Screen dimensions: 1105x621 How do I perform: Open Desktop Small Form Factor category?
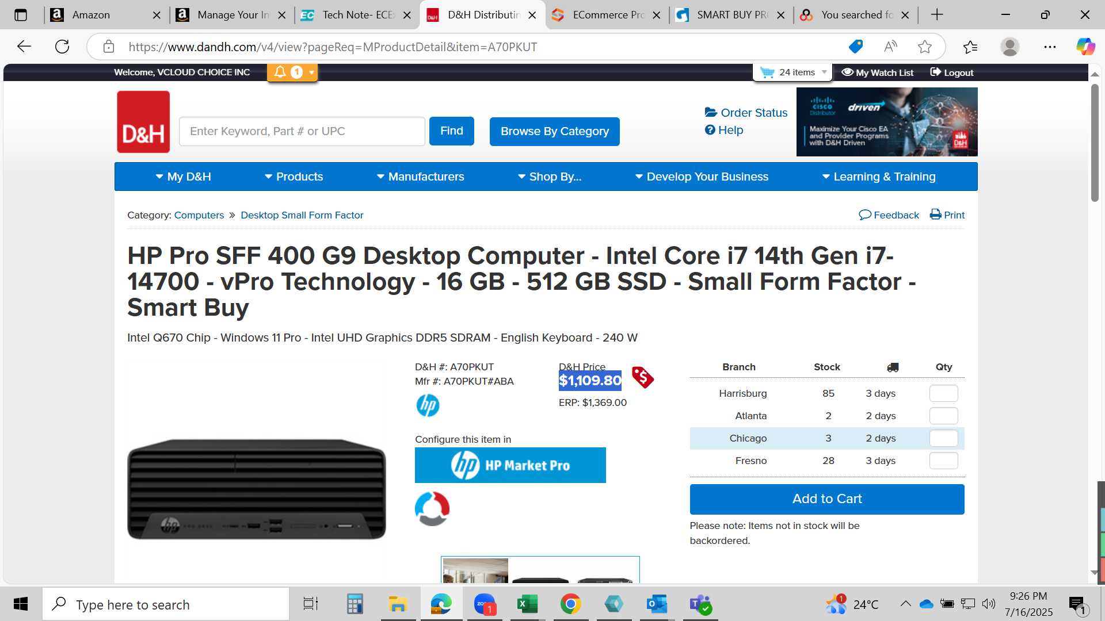click(302, 215)
